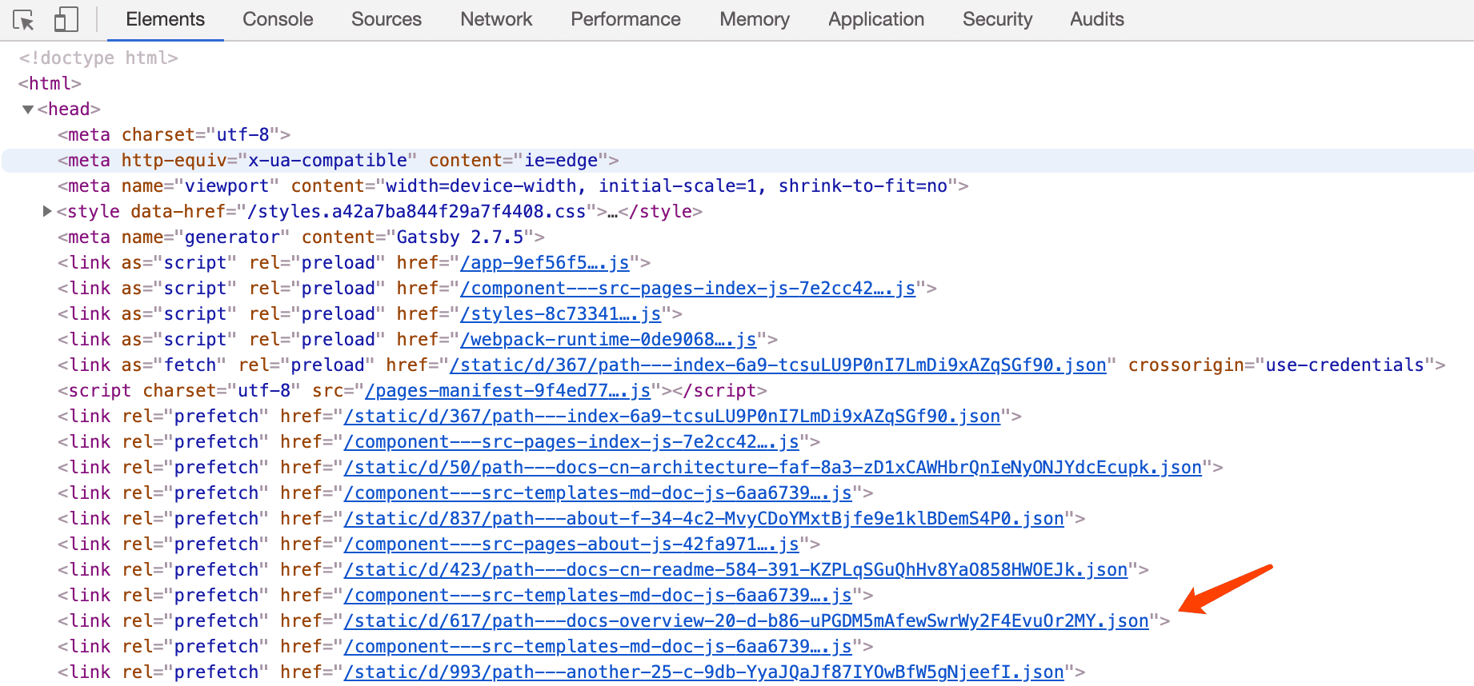Collapse the head element tree arrow
The width and height of the screenshot is (1474, 686).
click(28, 110)
